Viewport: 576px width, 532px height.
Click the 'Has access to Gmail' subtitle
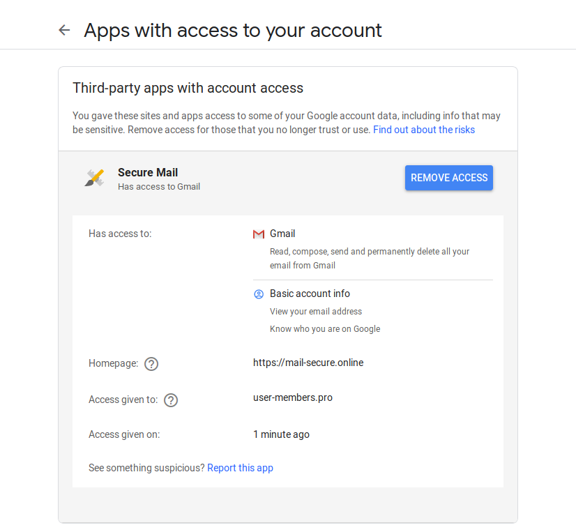click(159, 187)
